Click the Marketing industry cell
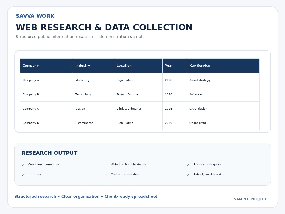Viewport: 285px width, 214px height. [x=93, y=80]
